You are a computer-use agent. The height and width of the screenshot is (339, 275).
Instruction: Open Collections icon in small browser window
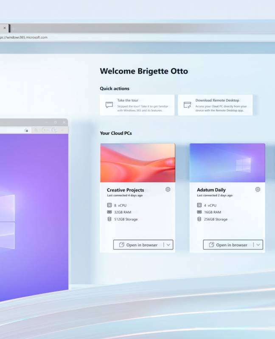pyautogui.click(x=36, y=130)
